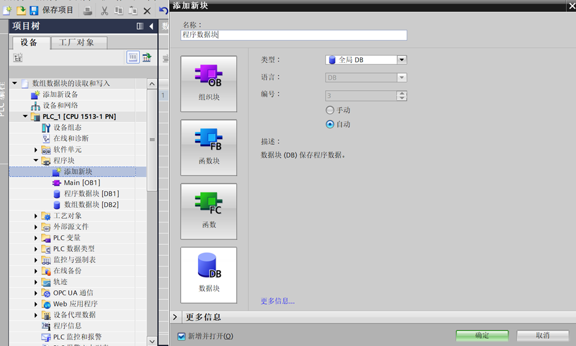
Task: Click the print icon in toolbar
Action: click(88, 10)
